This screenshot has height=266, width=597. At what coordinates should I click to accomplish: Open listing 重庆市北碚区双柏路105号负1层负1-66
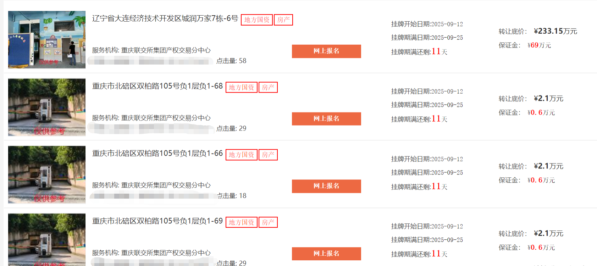coord(157,154)
